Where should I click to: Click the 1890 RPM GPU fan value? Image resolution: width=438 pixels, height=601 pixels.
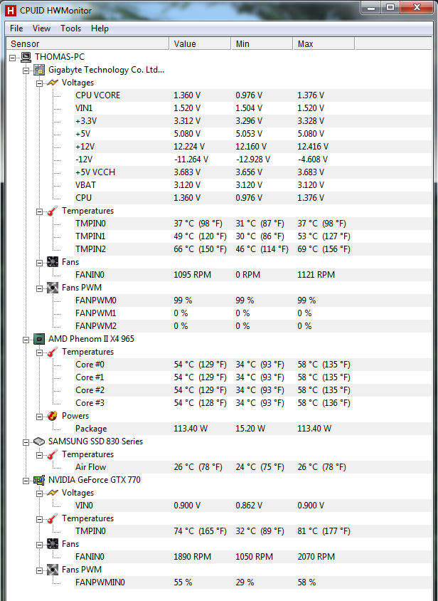pos(192,557)
